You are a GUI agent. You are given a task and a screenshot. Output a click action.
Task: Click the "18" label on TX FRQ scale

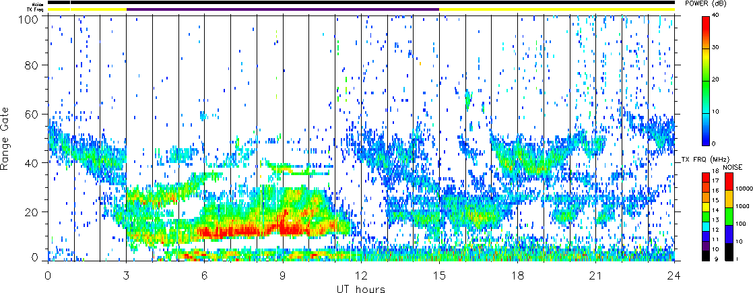[x=715, y=171]
